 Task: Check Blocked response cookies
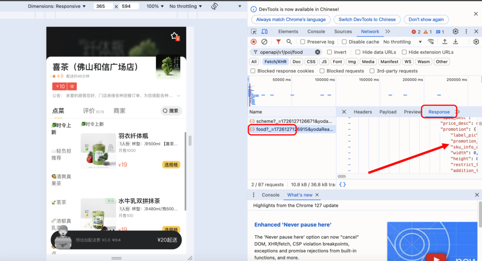point(253,71)
